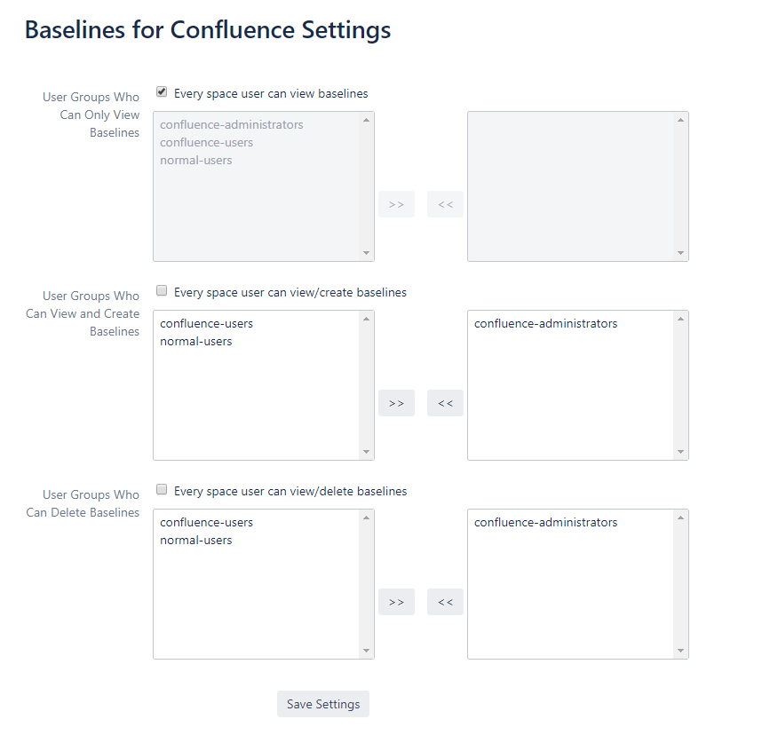This screenshot has height=735, width=762.
Task: Select normal-users in Delete Baselines available list
Action: pyautogui.click(x=196, y=541)
